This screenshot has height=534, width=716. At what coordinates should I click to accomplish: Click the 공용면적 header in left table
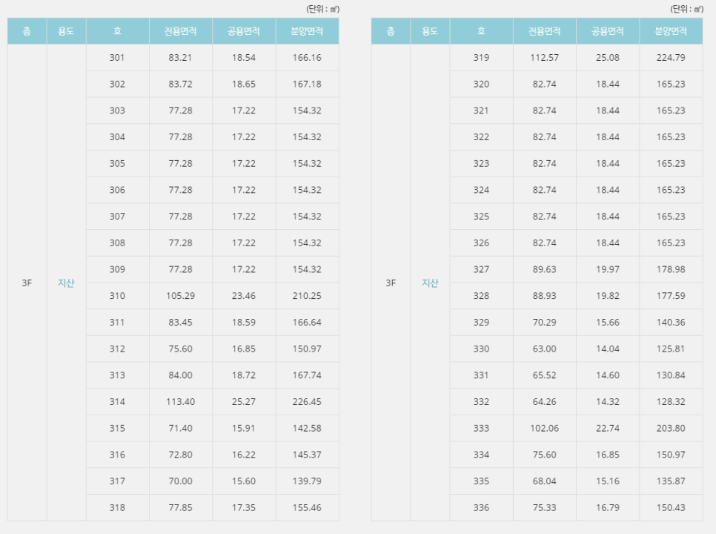click(243, 31)
